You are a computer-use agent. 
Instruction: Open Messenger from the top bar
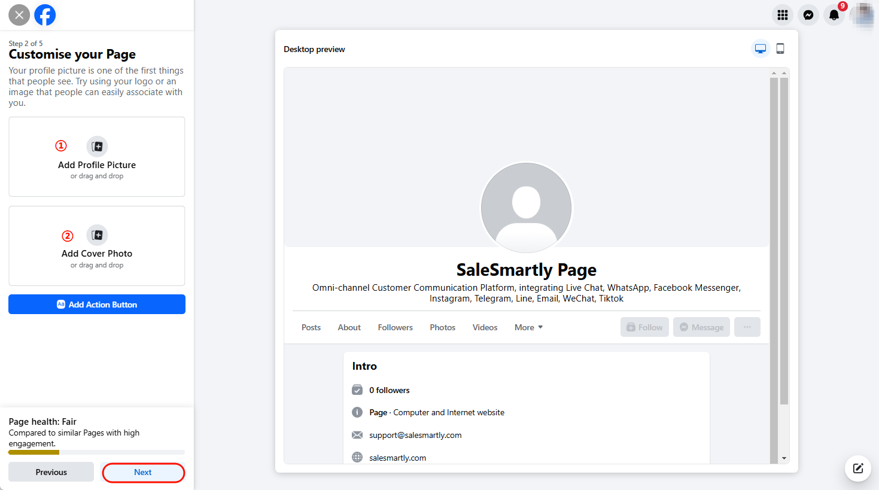pos(808,15)
